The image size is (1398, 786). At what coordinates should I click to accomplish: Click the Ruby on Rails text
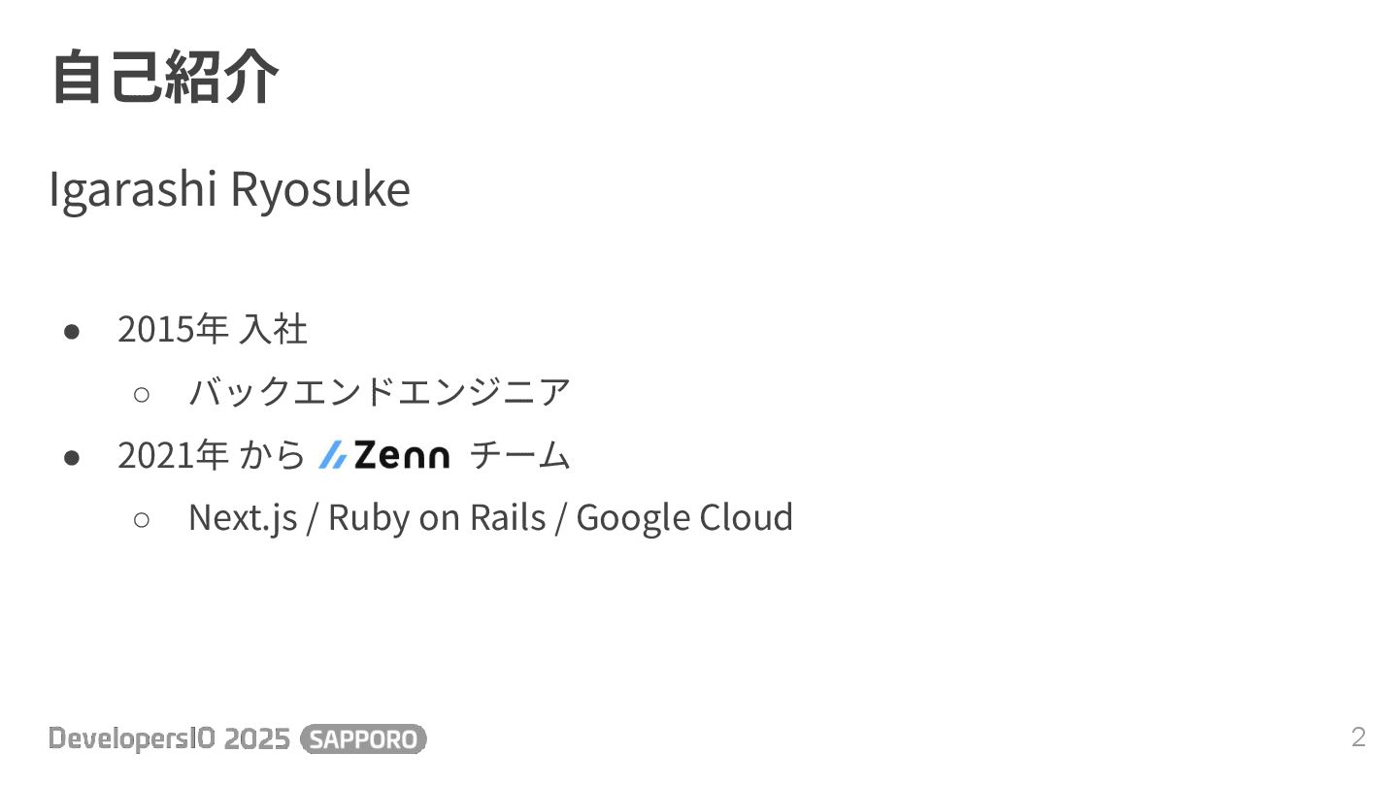437,517
